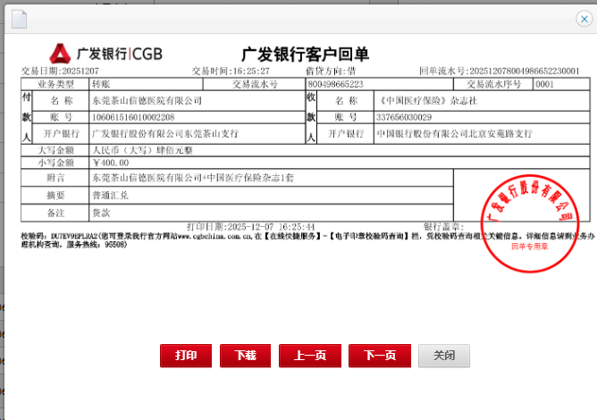Image resolution: width=597 pixels, height=420 pixels.
Task: Click the amount ¥400.00 cell
Action: pyautogui.click(x=112, y=164)
